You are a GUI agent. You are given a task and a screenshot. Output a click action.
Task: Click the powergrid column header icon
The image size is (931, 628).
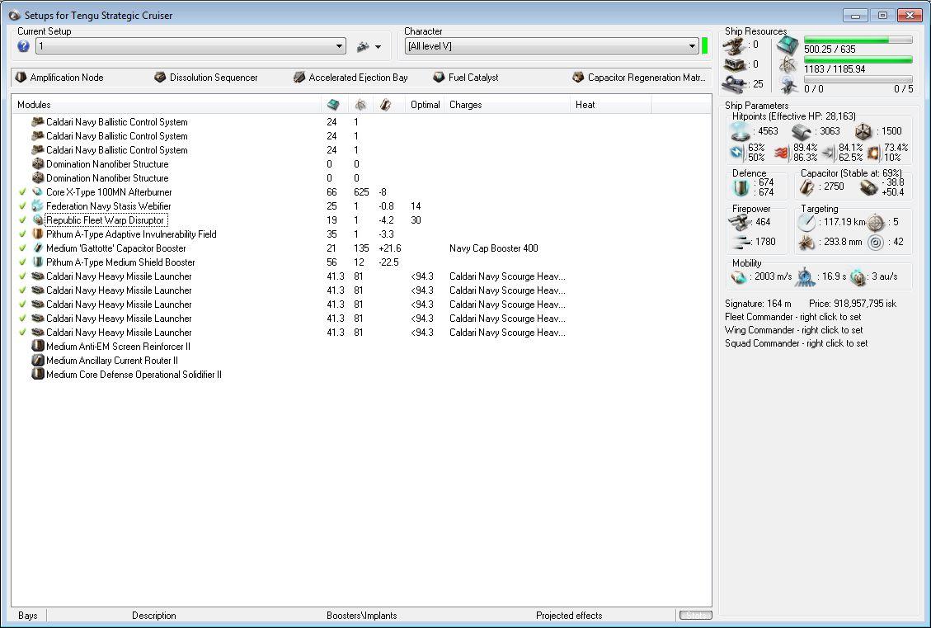pos(360,105)
